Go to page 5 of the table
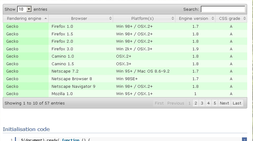 tap(215, 103)
